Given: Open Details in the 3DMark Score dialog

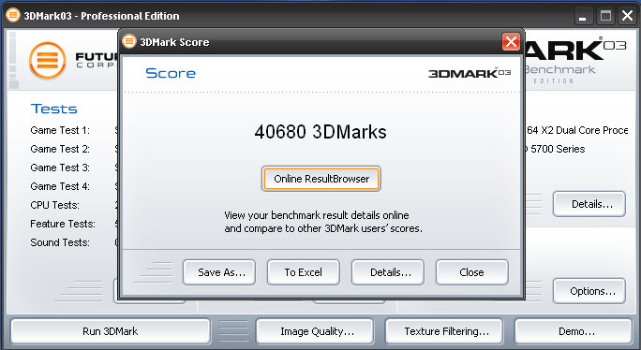Looking at the screenshot, I should pyautogui.click(x=388, y=272).
